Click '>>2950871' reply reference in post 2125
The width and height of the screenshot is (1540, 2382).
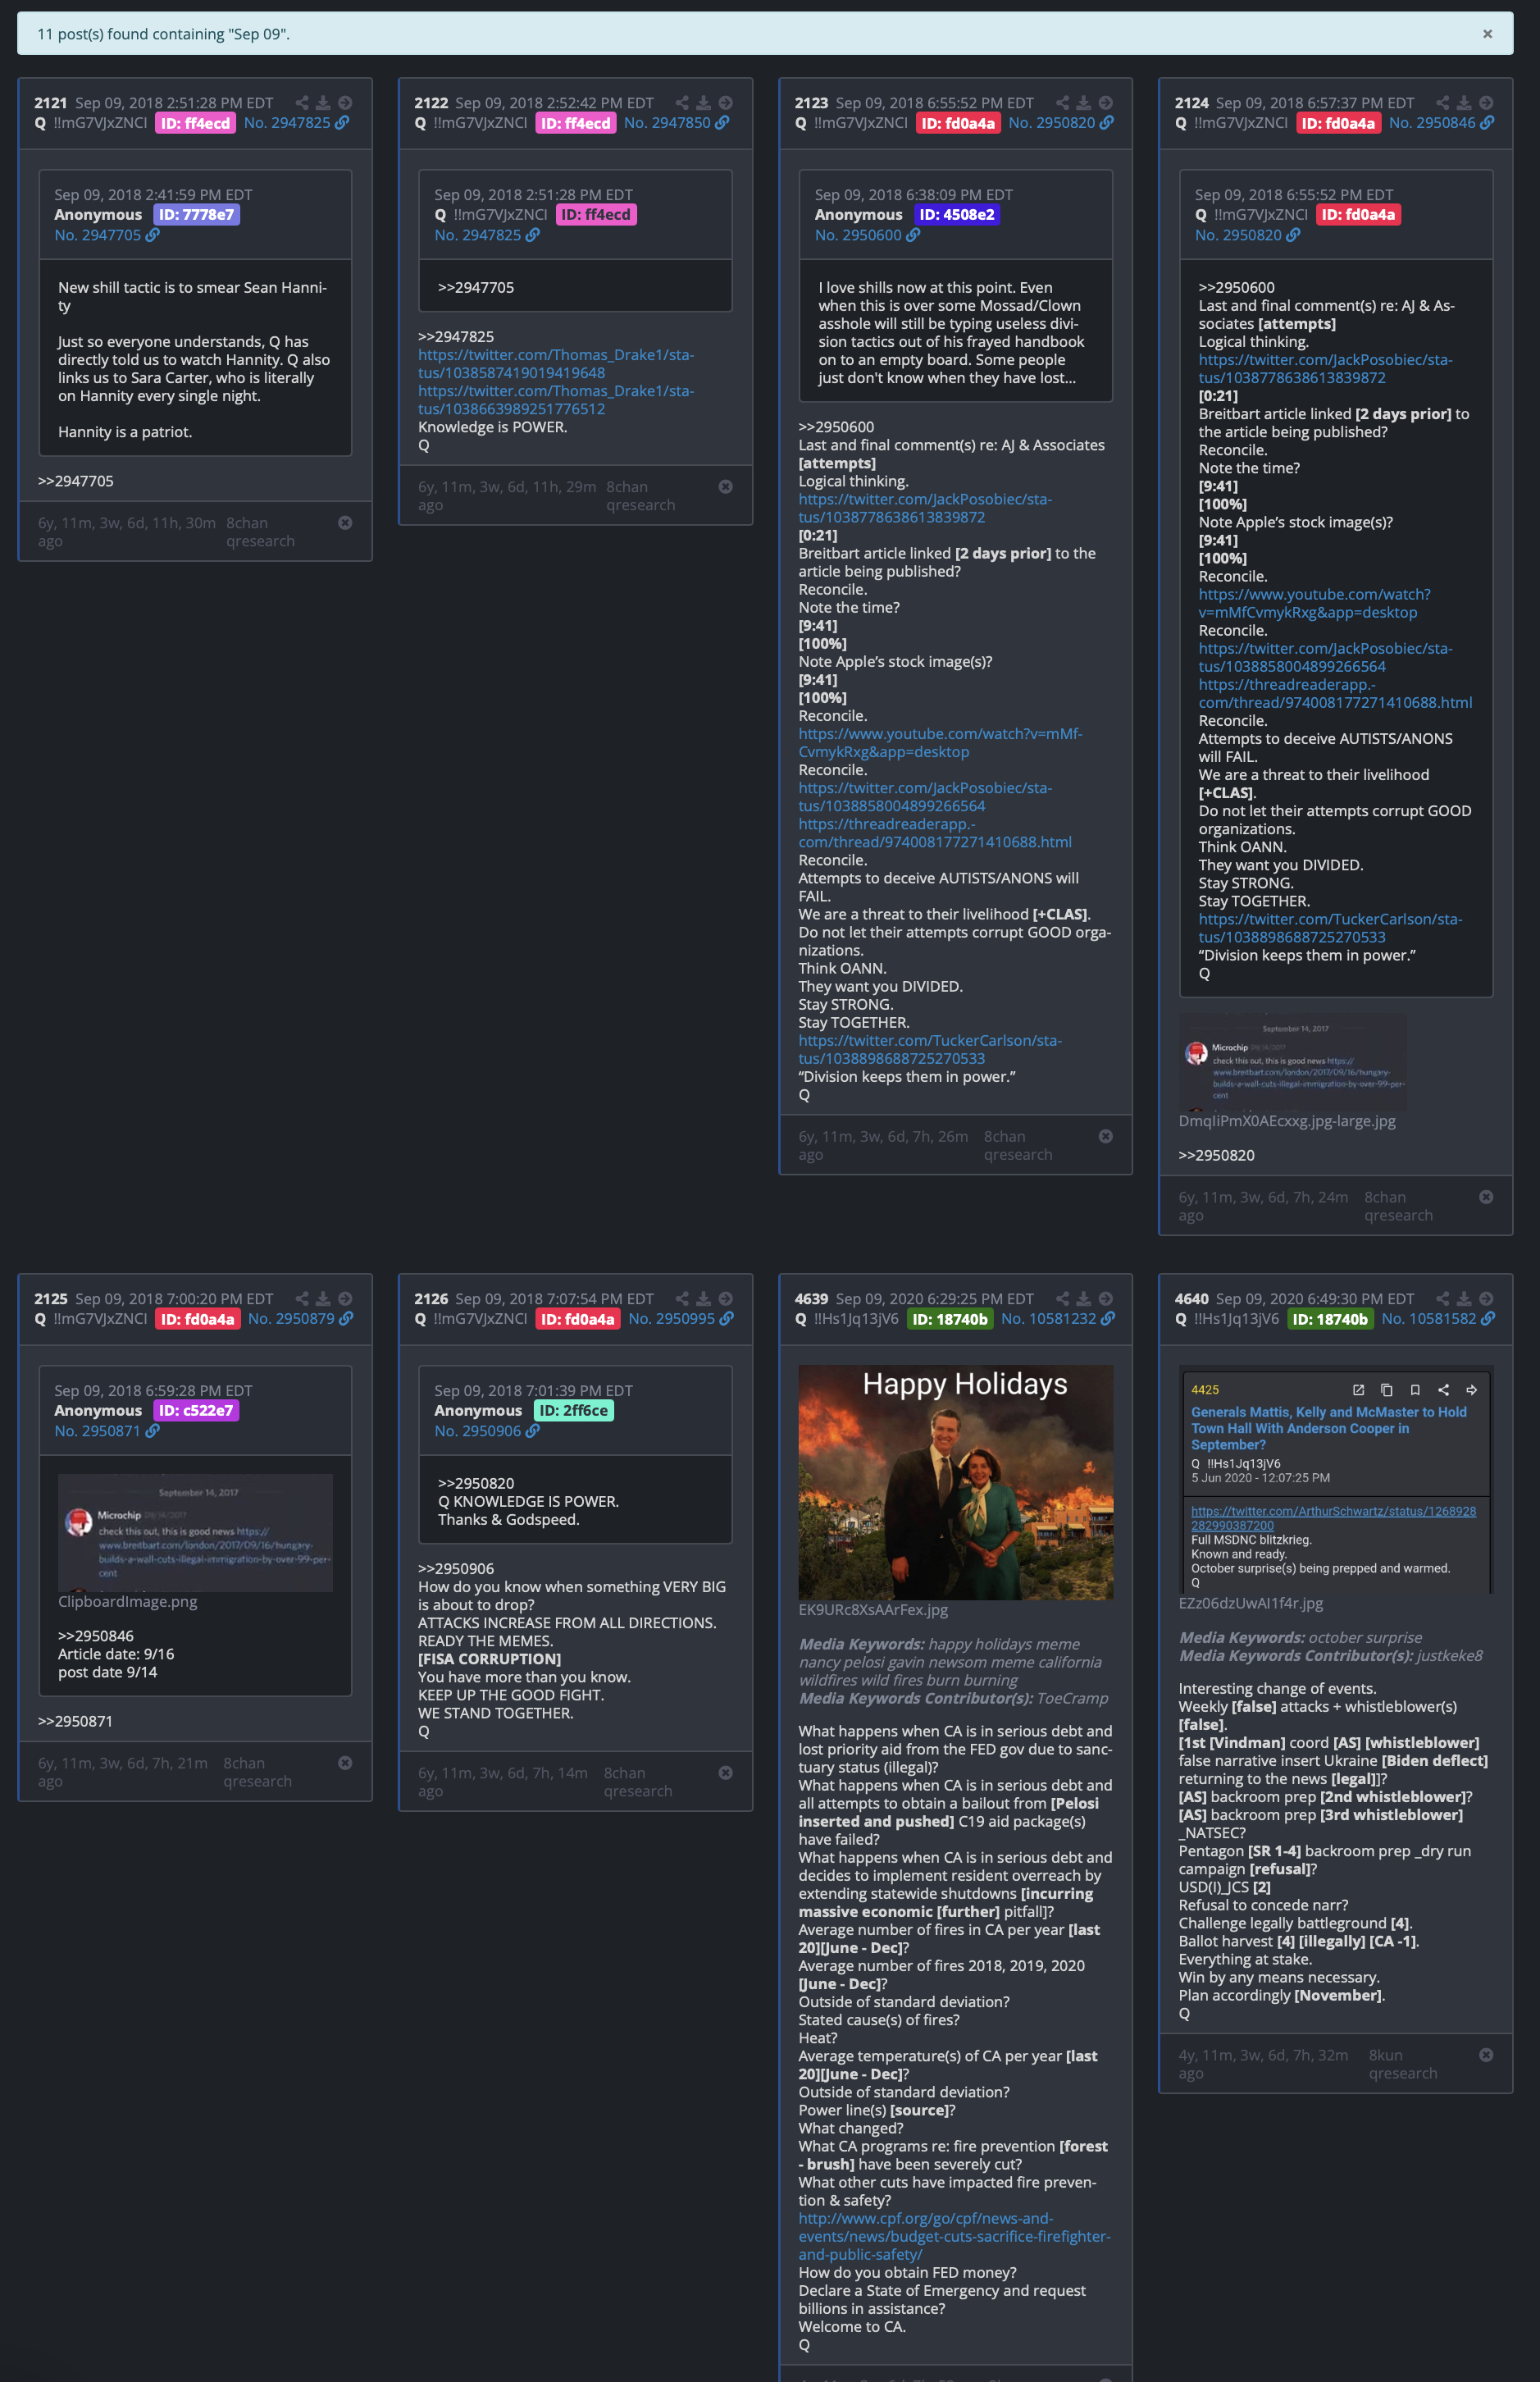point(76,1721)
